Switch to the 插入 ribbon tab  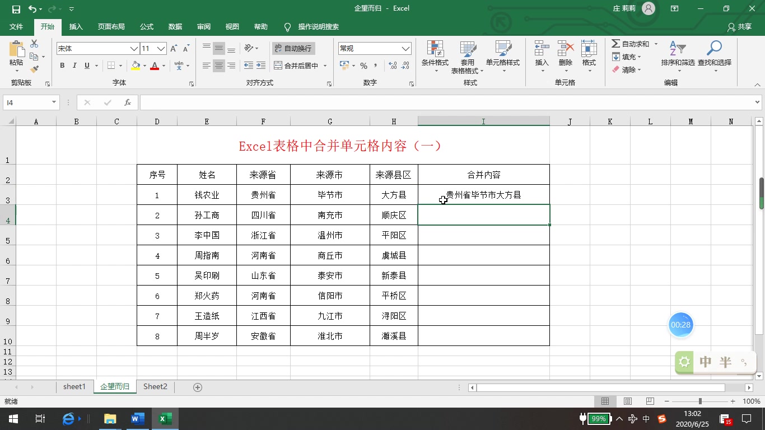tap(76, 26)
